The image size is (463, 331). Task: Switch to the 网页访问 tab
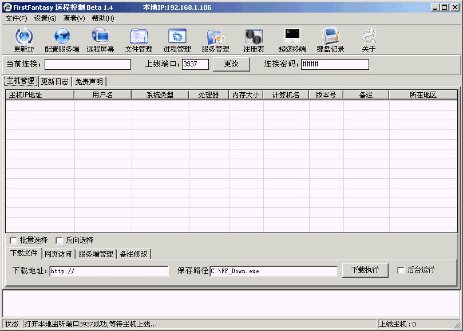[58, 254]
